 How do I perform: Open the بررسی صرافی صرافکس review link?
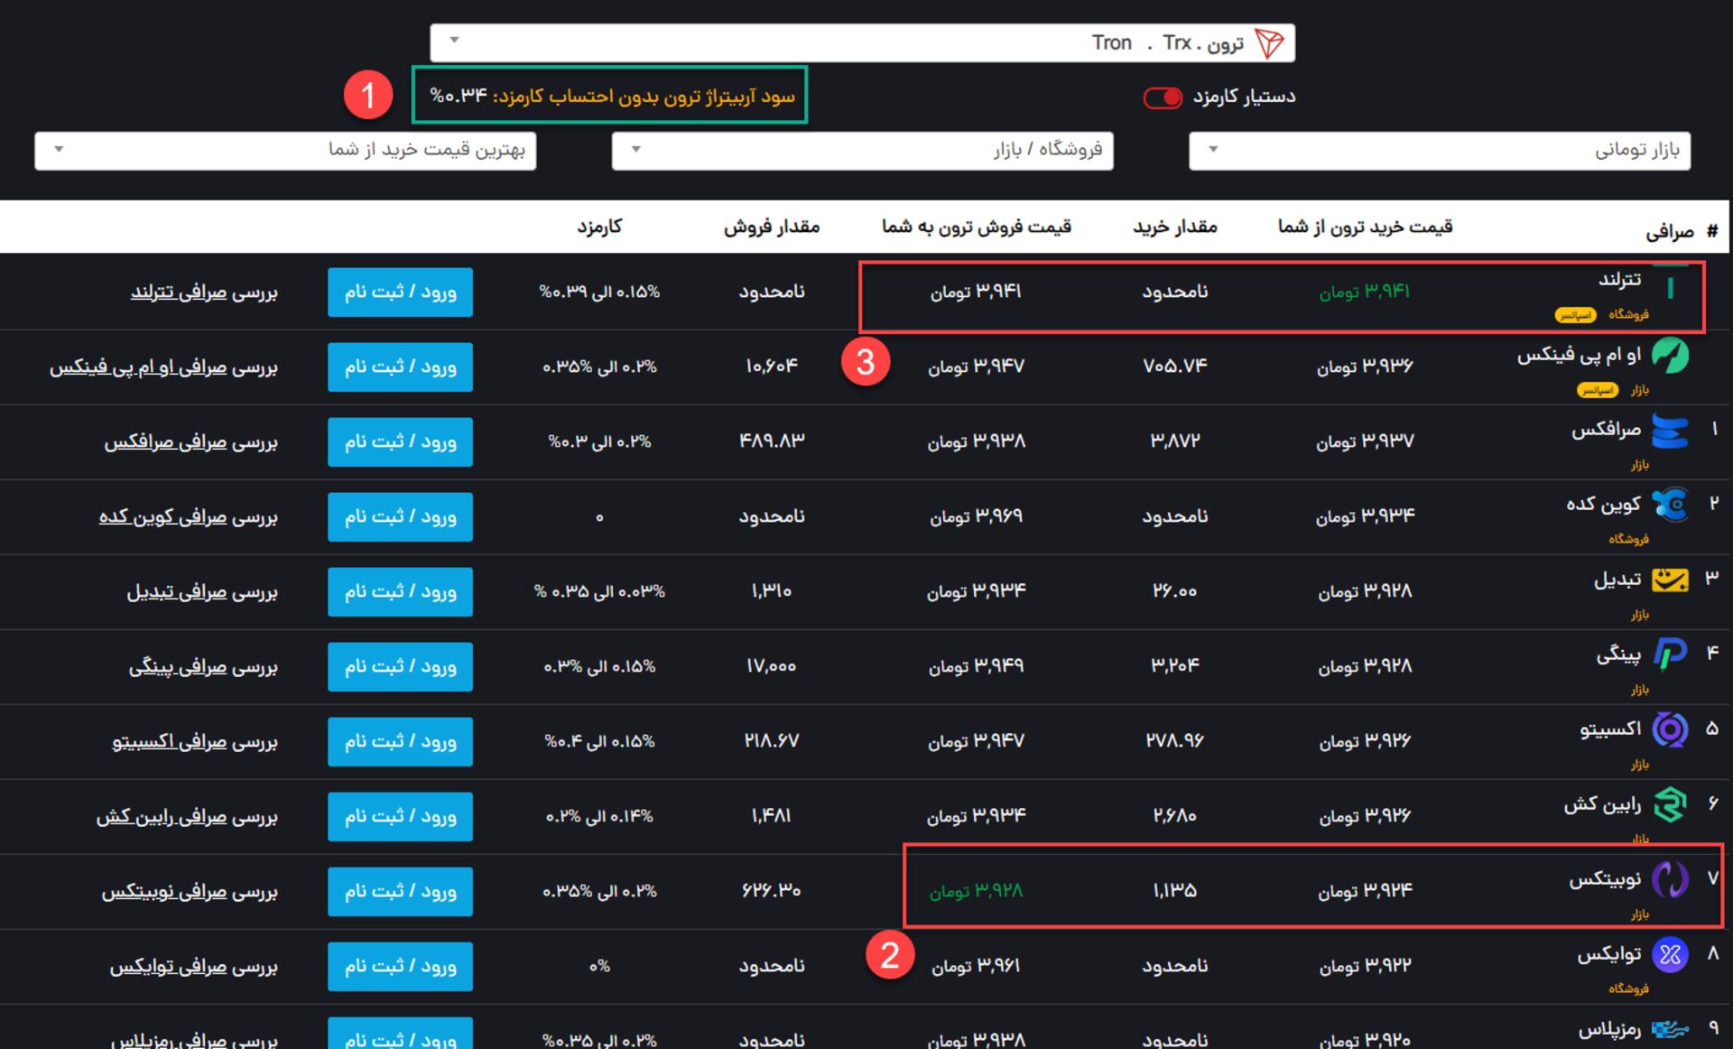coord(190,442)
